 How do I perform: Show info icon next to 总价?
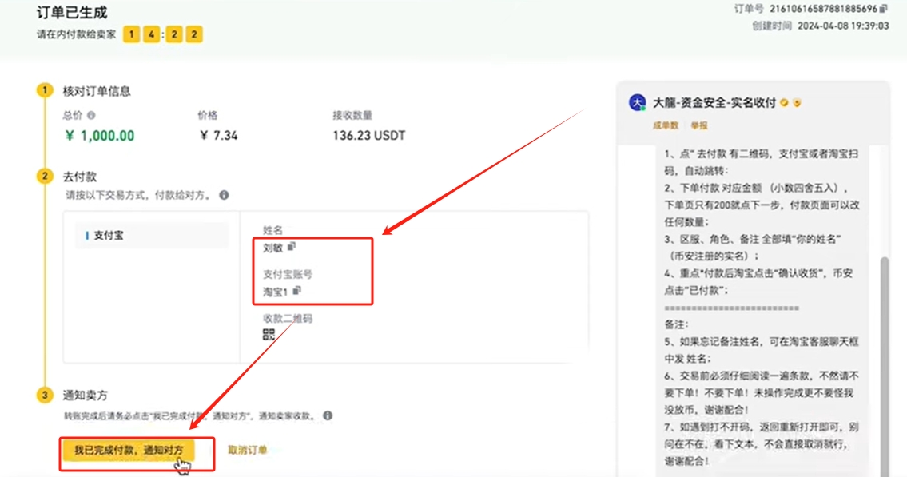(x=91, y=116)
